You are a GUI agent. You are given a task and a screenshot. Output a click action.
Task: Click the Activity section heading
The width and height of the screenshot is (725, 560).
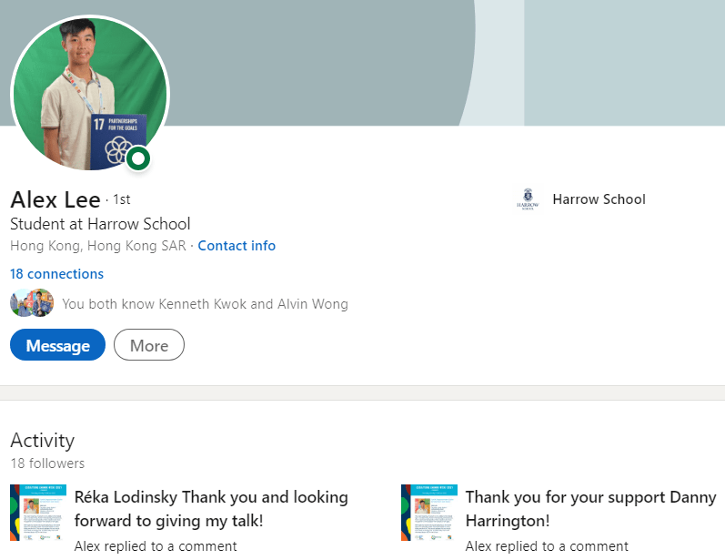[42, 441]
